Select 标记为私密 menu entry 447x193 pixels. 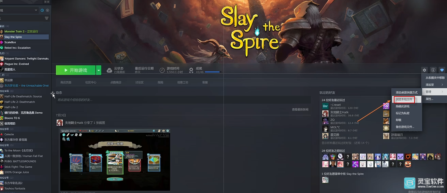coord(407,113)
